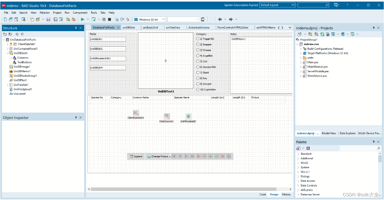The width and height of the screenshot is (384, 200).
Task: Select the '5) Cod' radio button
Action: [x=198, y=61]
